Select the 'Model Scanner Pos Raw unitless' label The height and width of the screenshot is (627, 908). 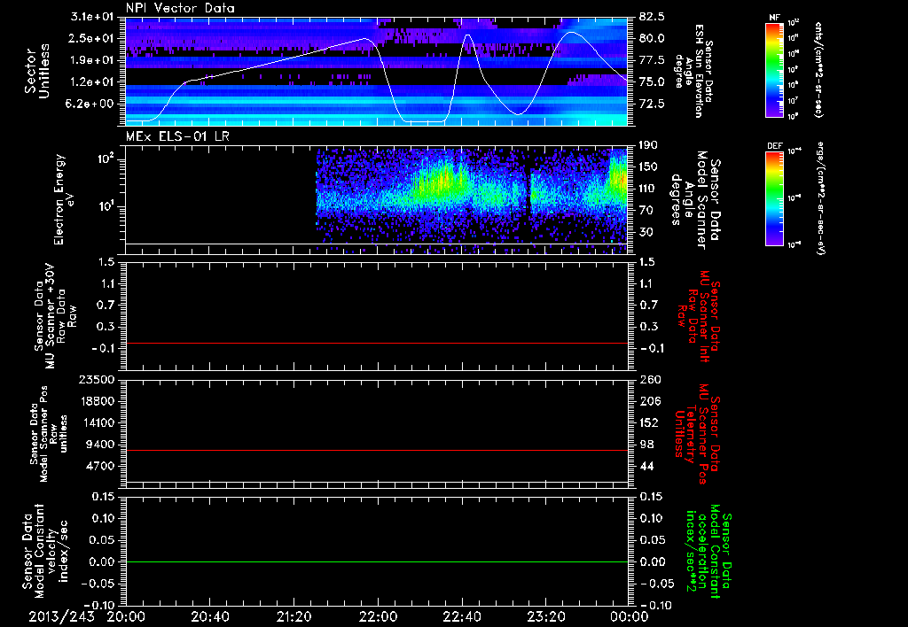click(49, 434)
